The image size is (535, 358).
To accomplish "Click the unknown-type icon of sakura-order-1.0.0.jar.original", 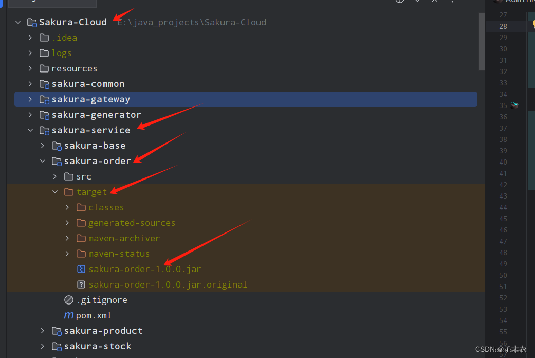I will coord(81,284).
